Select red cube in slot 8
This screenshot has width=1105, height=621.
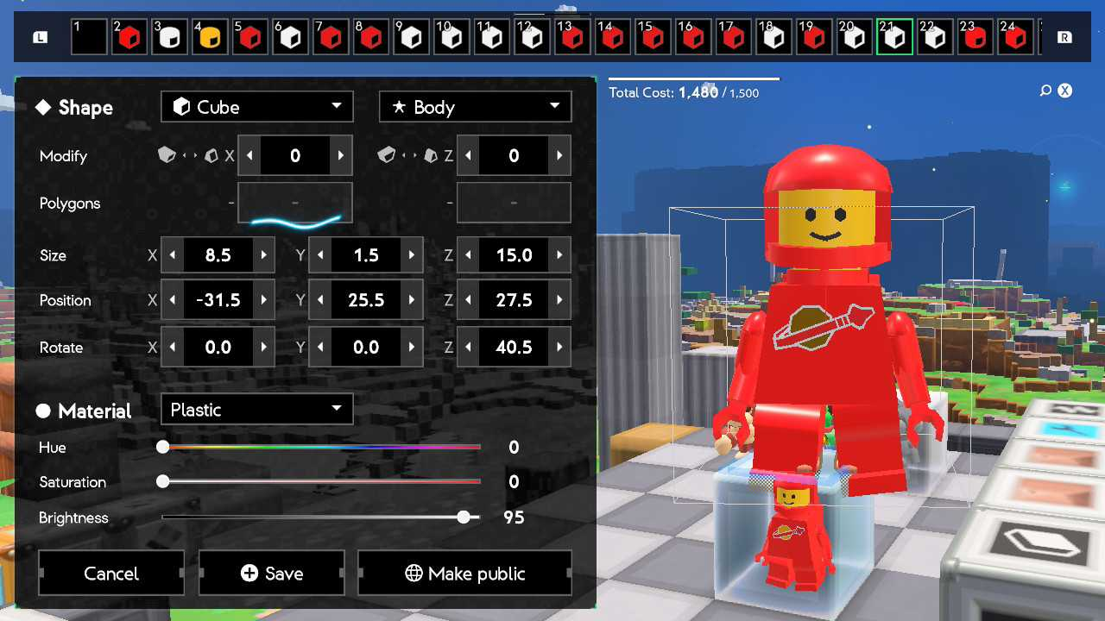click(x=371, y=37)
